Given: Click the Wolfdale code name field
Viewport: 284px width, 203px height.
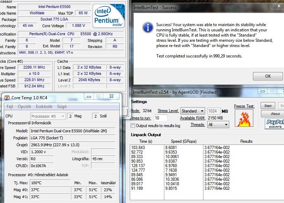Looking at the screenshot, I should (37, 13).
